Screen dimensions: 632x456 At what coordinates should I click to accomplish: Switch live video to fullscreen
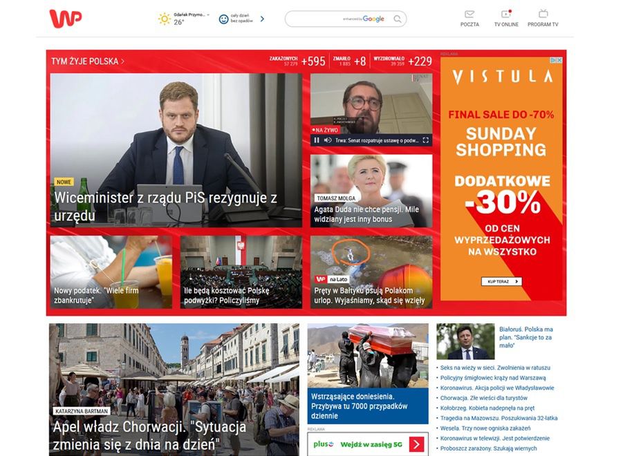point(426,140)
